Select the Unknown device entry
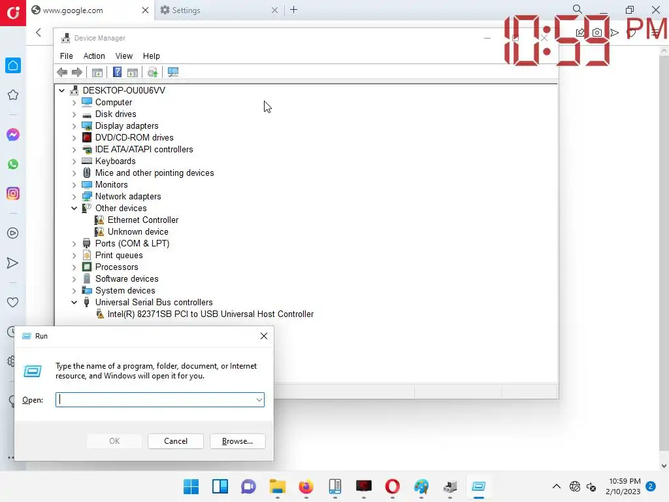Screen dimensions: 669x502 point(138,232)
